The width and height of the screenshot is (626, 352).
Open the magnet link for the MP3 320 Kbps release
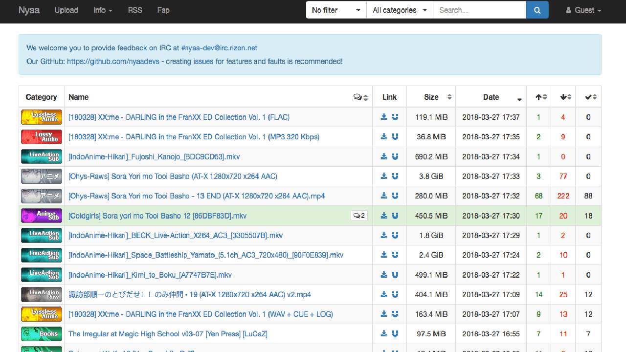(x=395, y=136)
